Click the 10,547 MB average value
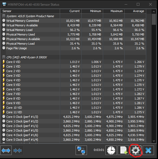The width and height of the screenshot is (158, 159). (x=137, y=39)
